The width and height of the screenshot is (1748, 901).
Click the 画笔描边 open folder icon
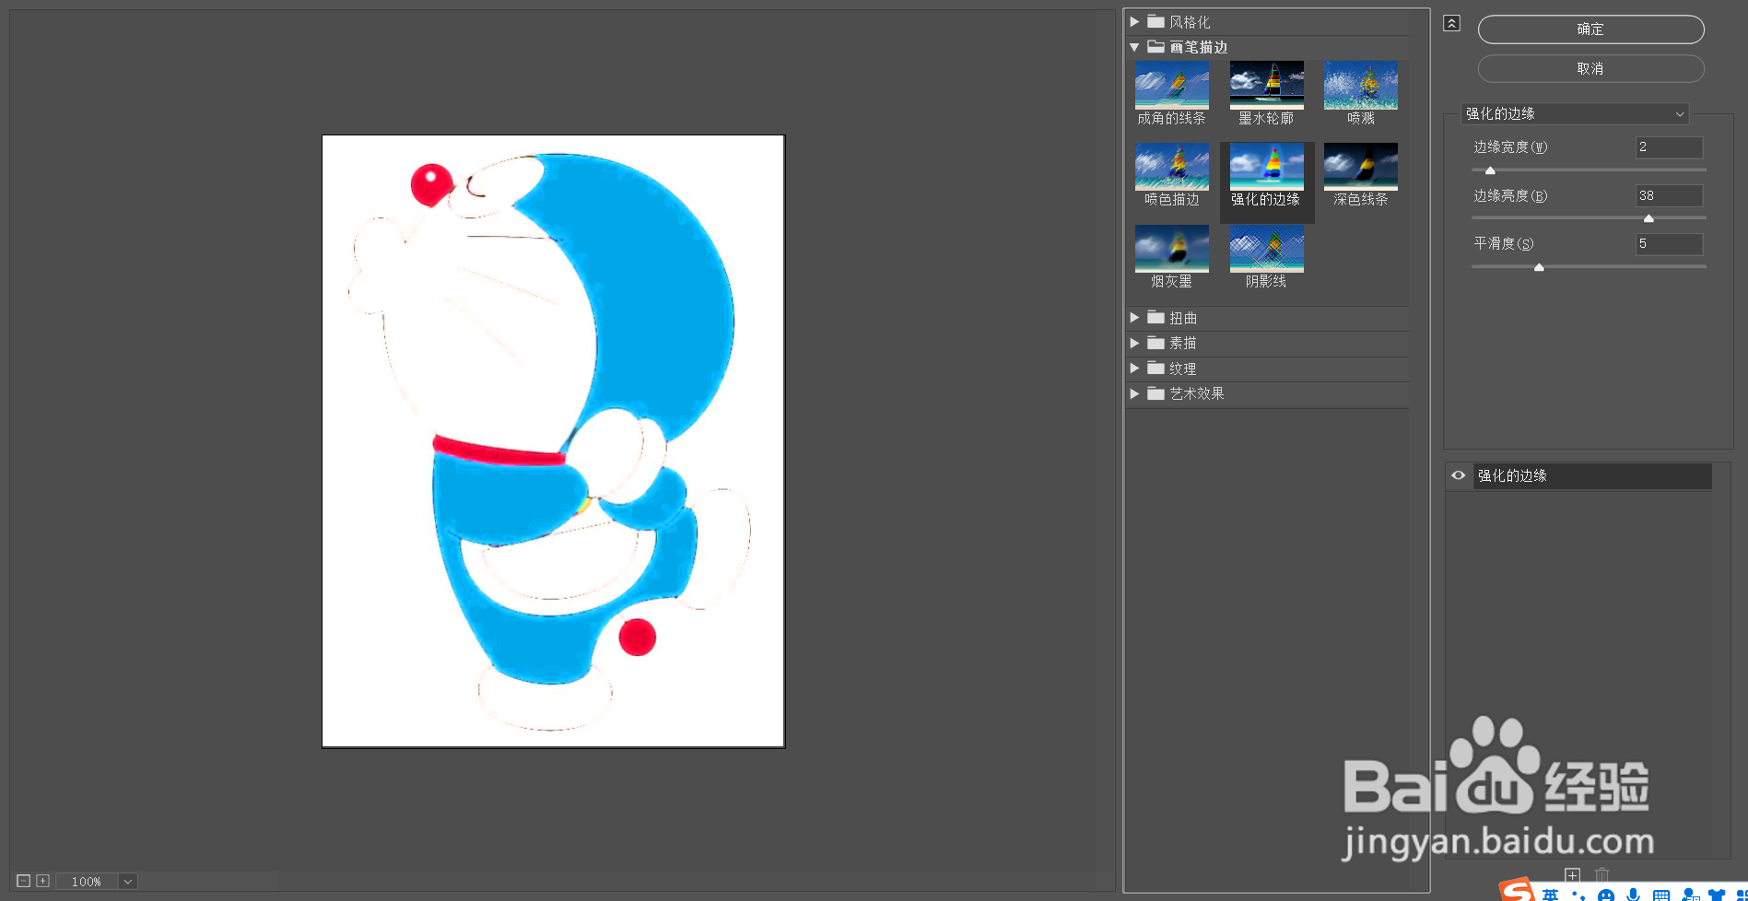[1156, 47]
